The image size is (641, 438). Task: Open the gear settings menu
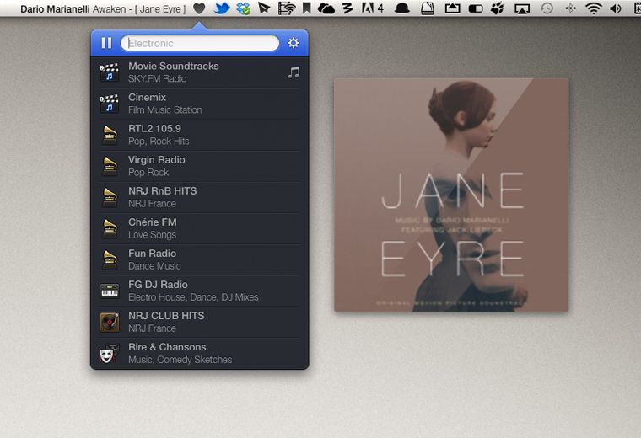pos(294,43)
